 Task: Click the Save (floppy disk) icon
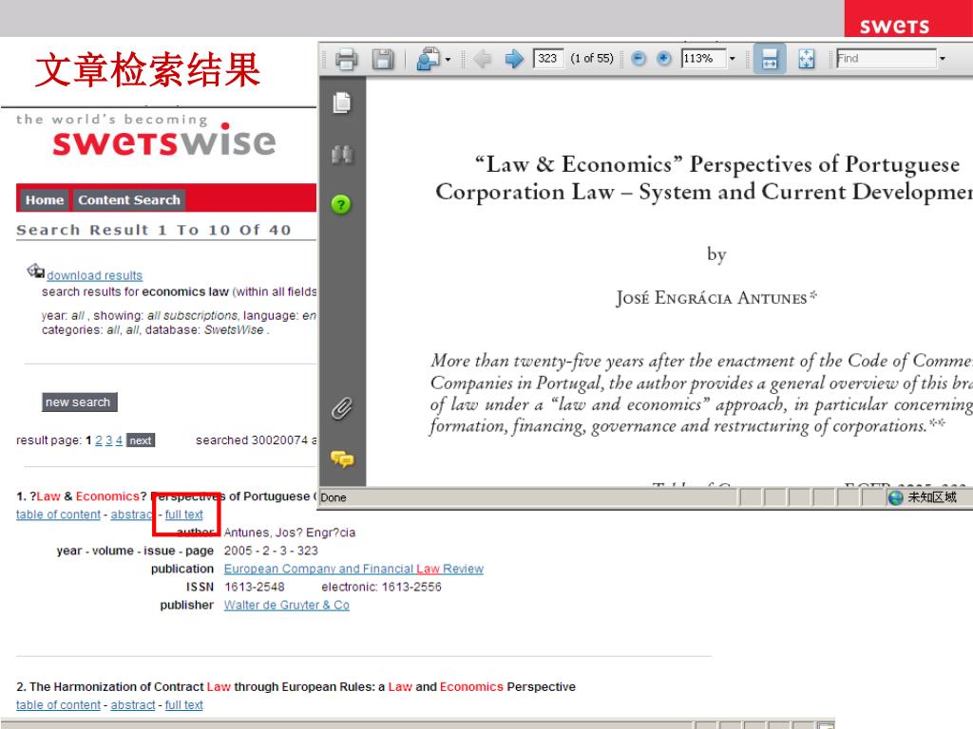[383, 60]
